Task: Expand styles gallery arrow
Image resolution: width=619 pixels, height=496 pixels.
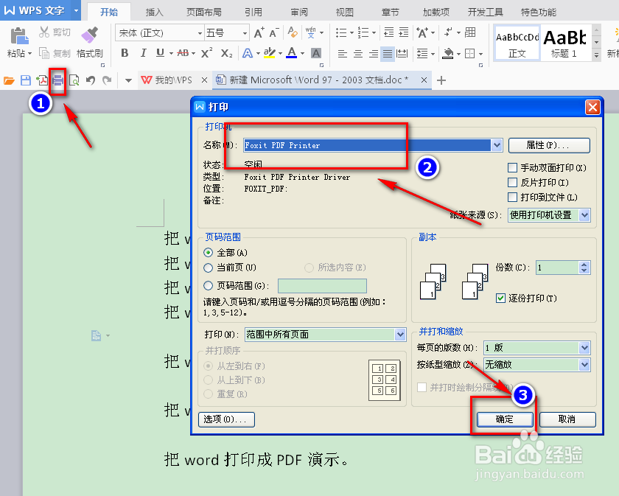Action: coord(596,56)
